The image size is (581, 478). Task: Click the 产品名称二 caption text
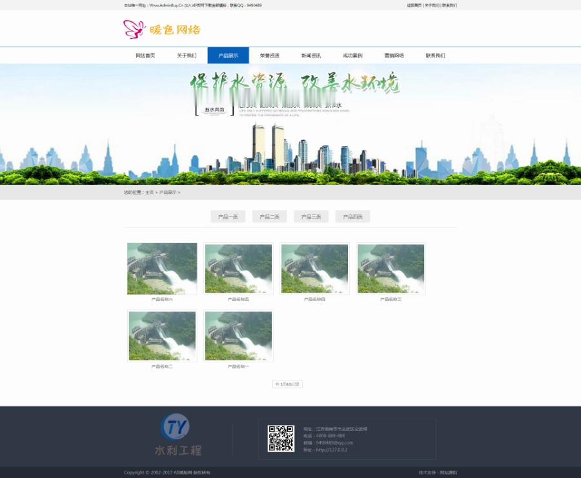(x=162, y=366)
